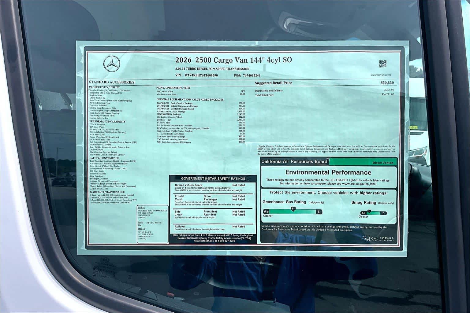Click the 'Crosswind Assist' line
This screenshot has height=313, width=470.
pos(98,174)
